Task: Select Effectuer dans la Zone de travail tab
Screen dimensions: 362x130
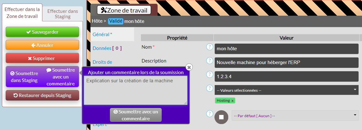Action: 22,13
